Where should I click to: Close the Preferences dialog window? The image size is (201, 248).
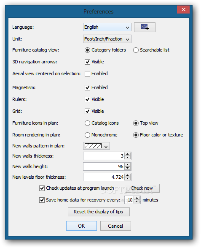[x=183, y=10]
